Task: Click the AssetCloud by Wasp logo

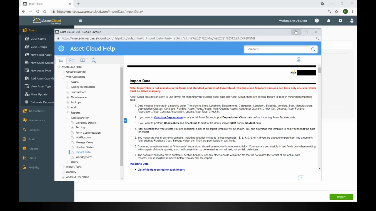Action: [47, 21]
